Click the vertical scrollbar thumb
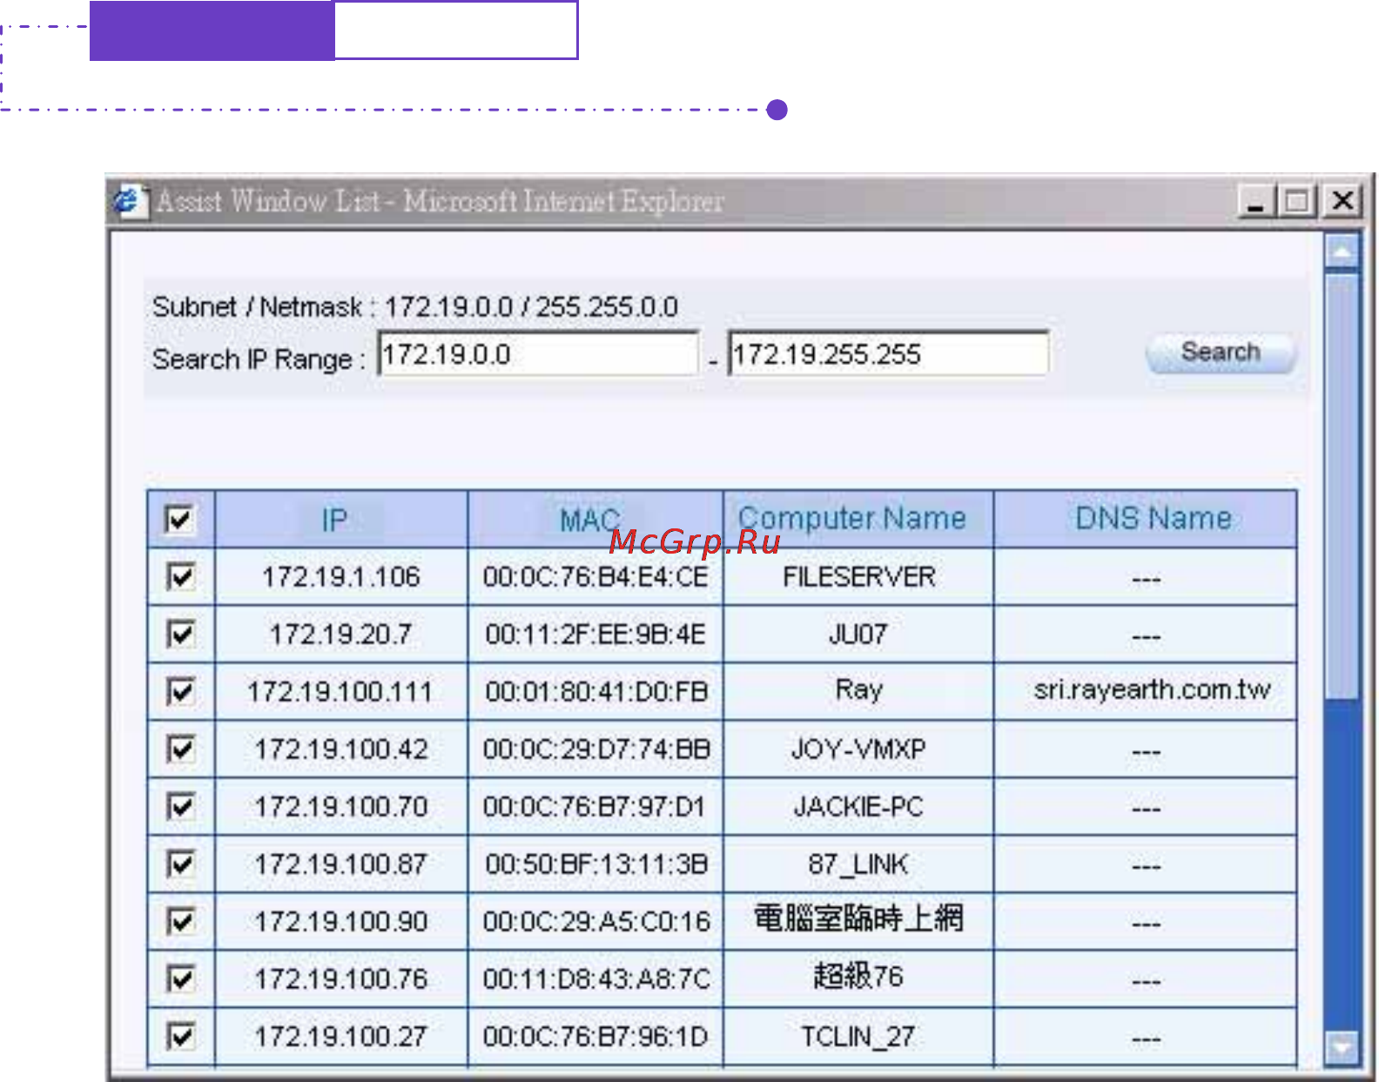This screenshot has height=1082, width=1379. click(x=1342, y=485)
